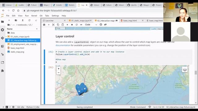Copy the selected cells
This screenshot has width=198, height=111.
(58, 25)
